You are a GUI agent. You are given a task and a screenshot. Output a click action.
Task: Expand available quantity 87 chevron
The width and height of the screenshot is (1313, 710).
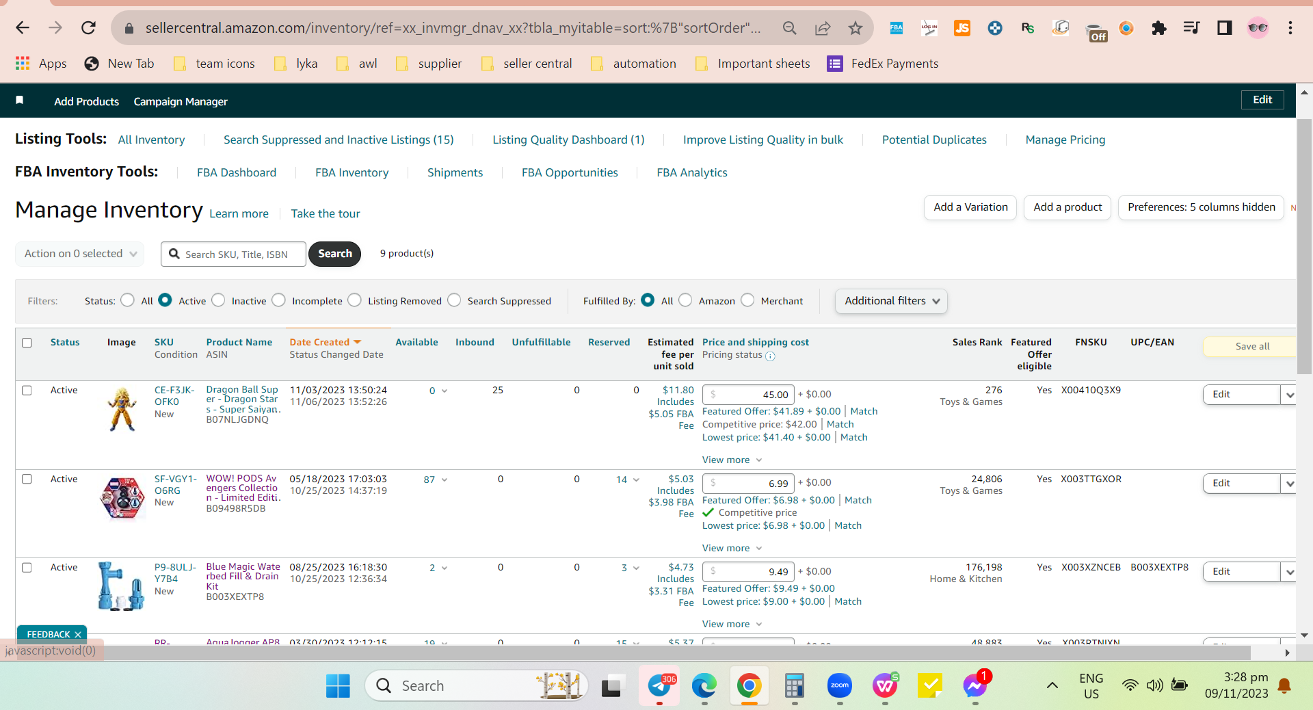(x=445, y=480)
